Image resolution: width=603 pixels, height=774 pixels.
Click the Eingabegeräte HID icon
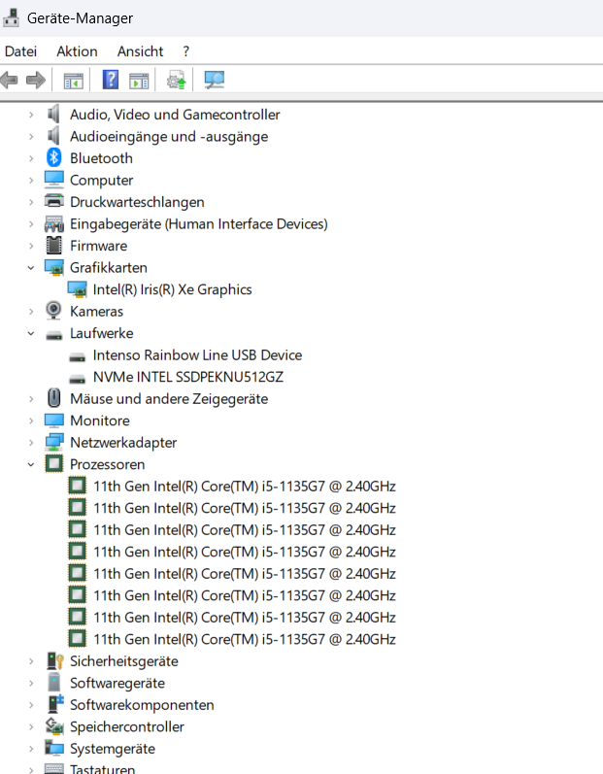coord(53,223)
